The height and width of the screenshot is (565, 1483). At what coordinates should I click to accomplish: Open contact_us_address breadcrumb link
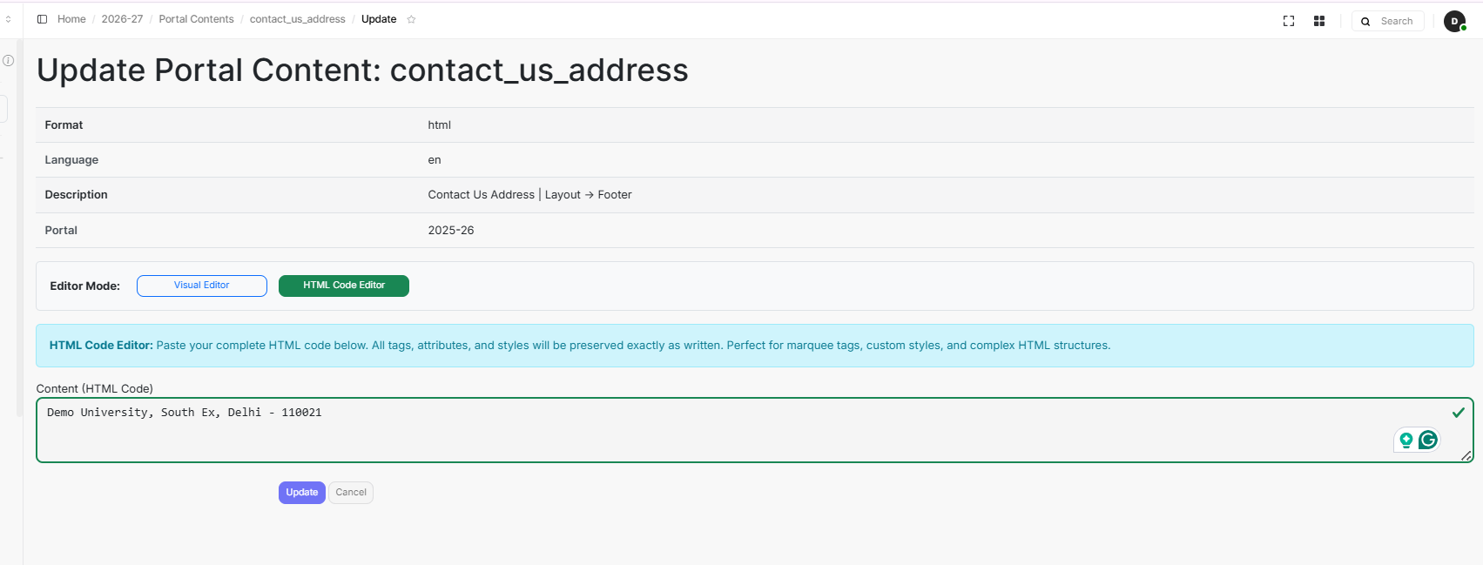tap(297, 19)
